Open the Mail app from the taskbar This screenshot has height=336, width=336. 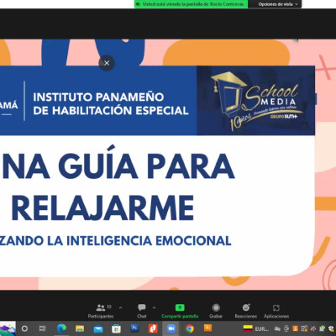point(98,328)
